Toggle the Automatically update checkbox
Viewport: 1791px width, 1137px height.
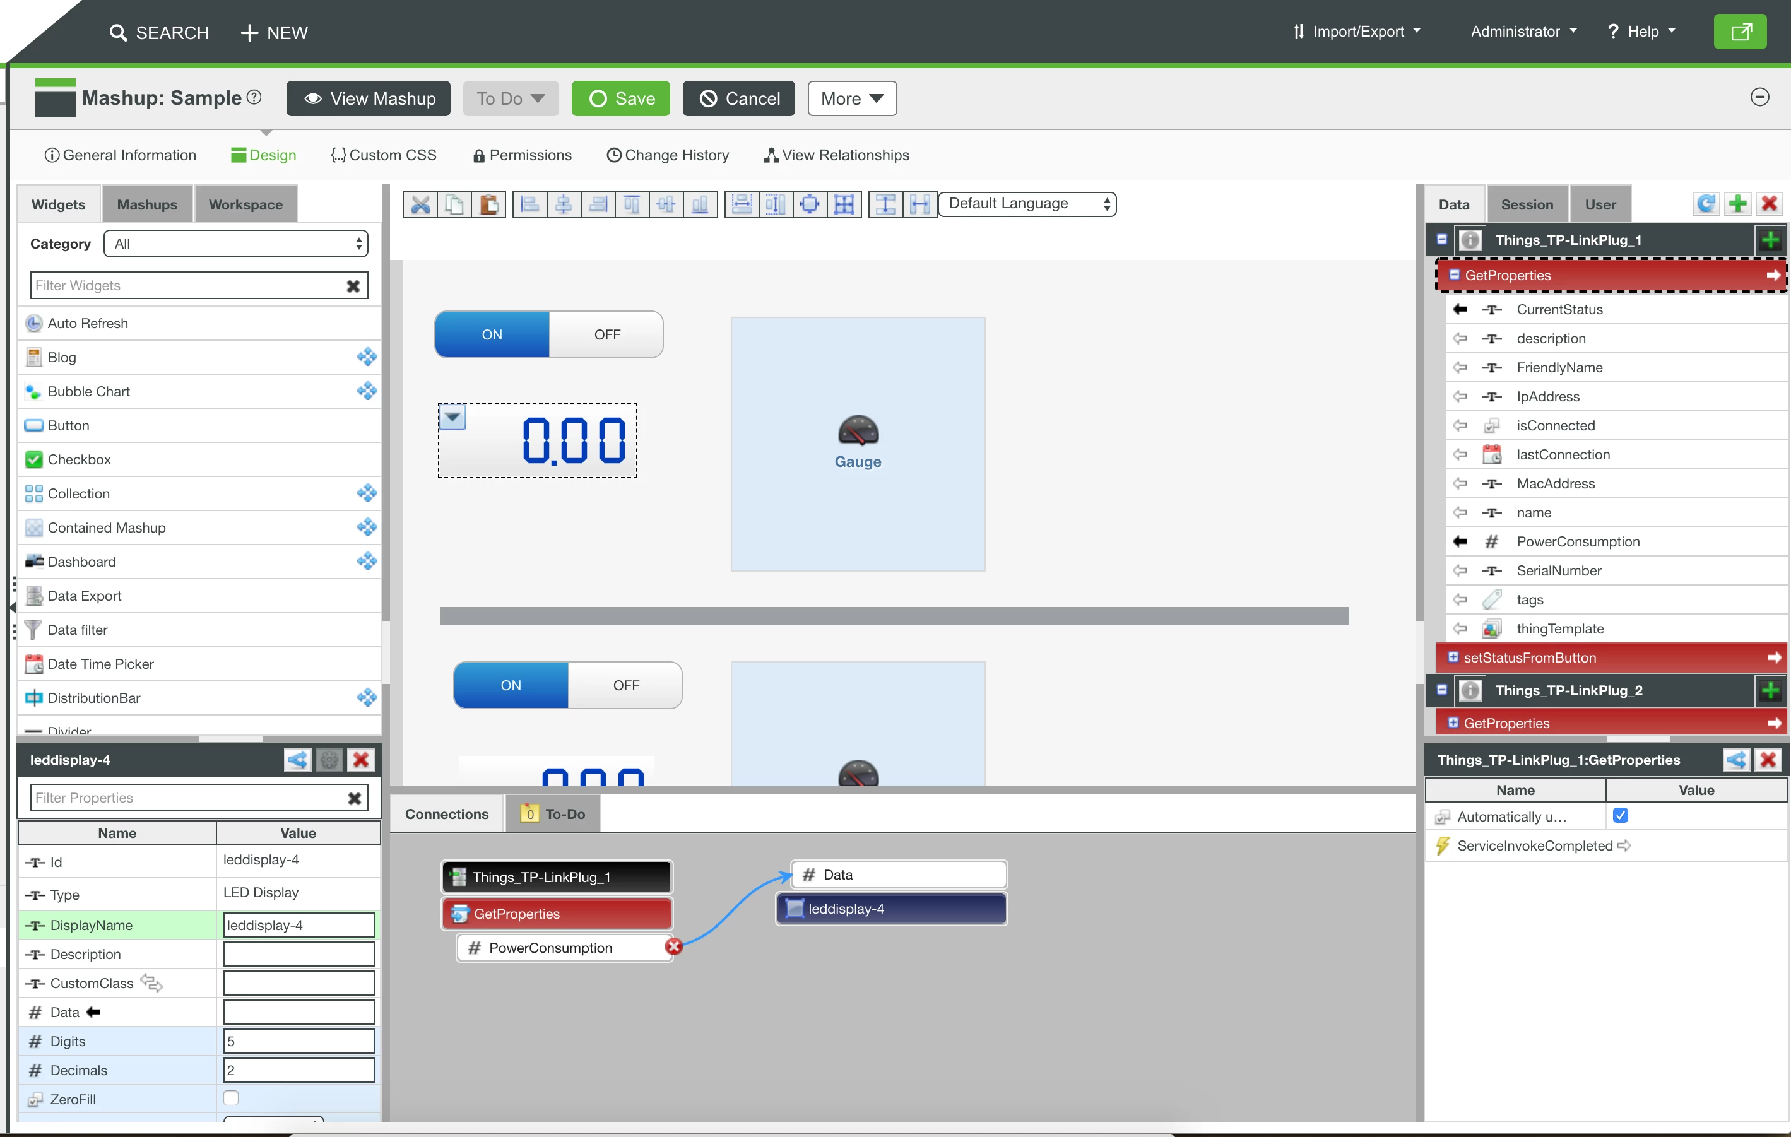point(1621,816)
